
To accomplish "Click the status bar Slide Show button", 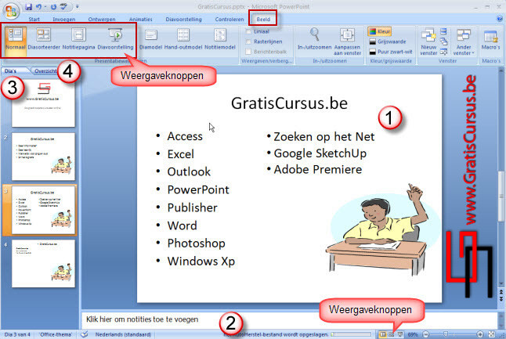I will [399, 334].
